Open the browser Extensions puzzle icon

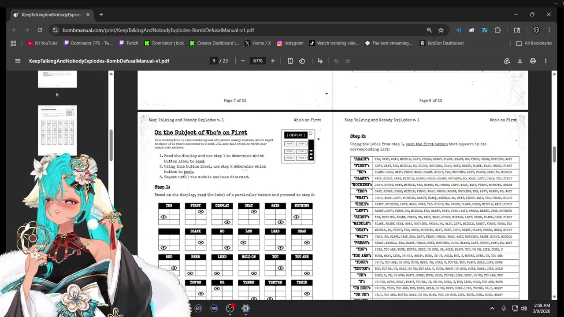coord(497,30)
